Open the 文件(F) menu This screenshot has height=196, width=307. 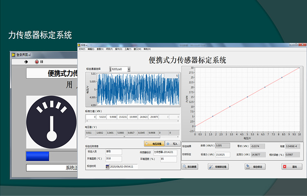point(81,49)
